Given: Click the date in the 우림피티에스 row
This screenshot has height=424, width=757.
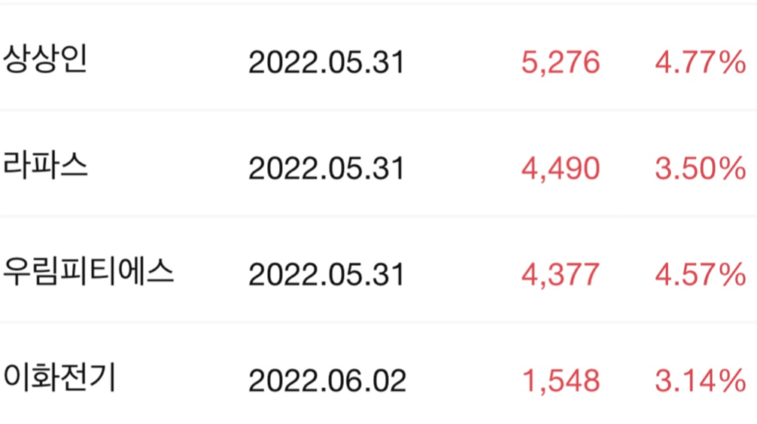Looking at the screenshot, I should point(327,276).
